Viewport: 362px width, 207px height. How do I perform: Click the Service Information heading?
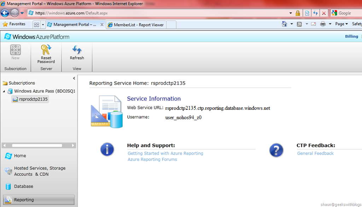click(x=154, y=99)
